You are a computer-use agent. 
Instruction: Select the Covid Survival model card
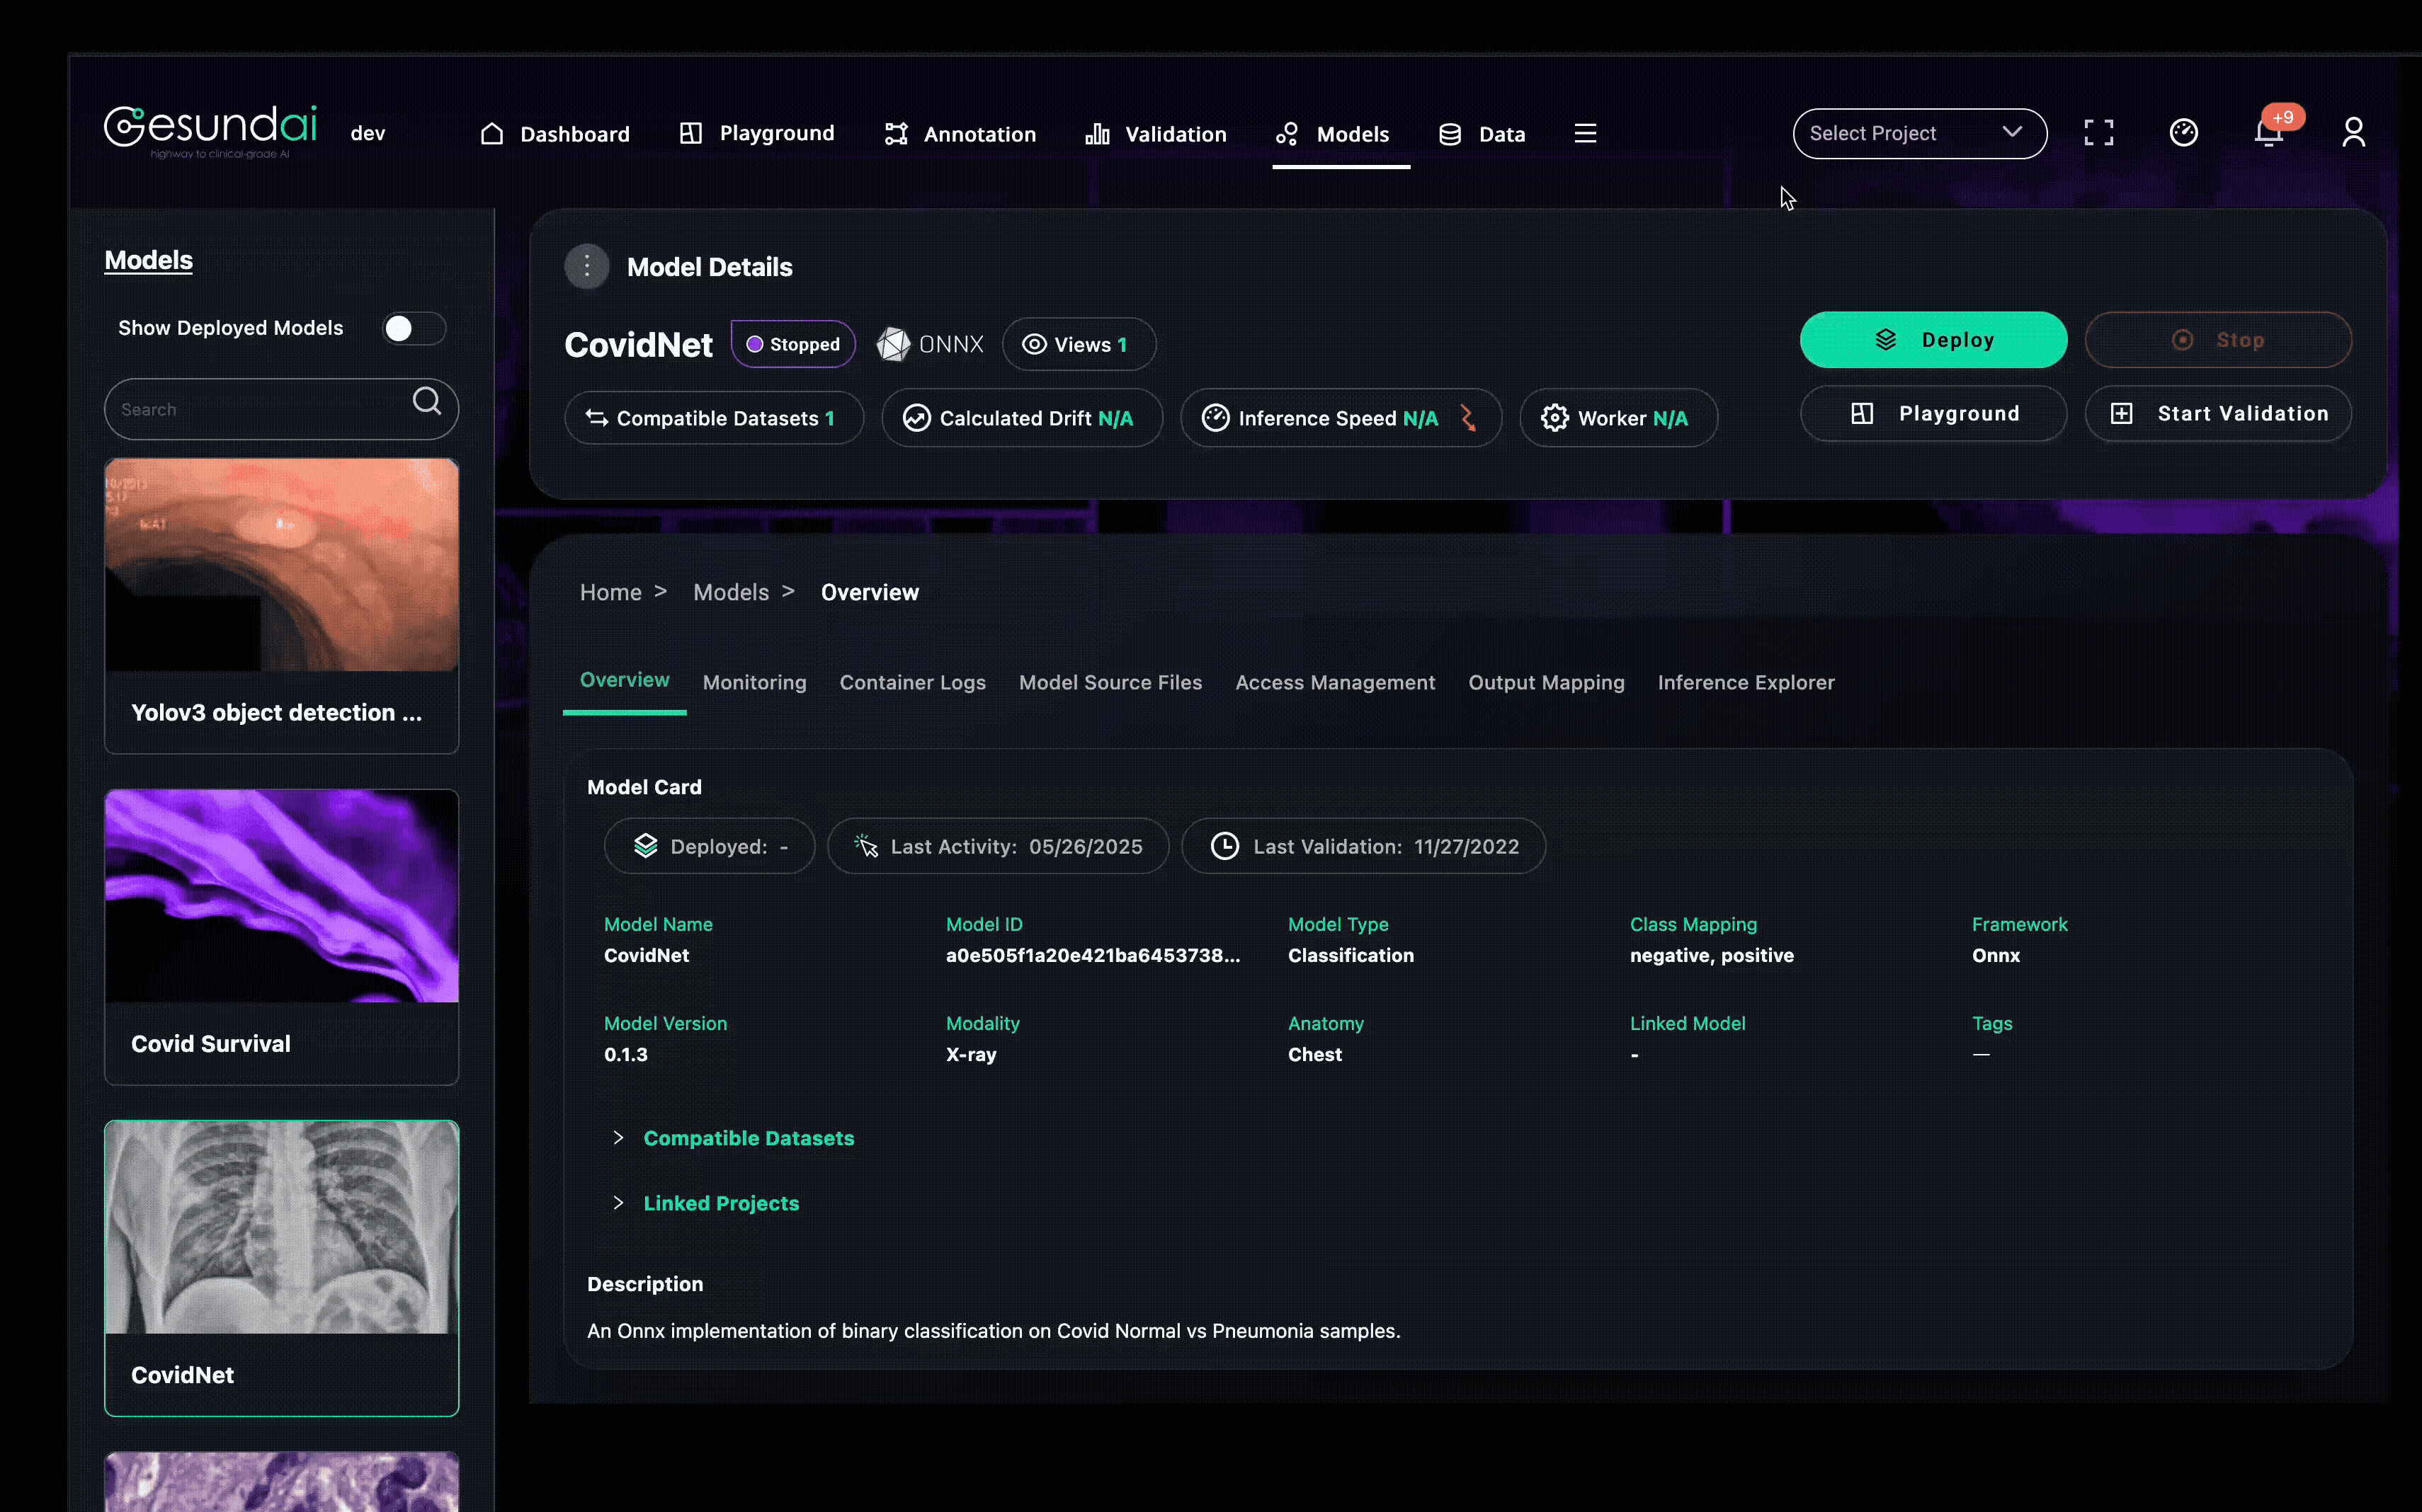pos(281,936)
